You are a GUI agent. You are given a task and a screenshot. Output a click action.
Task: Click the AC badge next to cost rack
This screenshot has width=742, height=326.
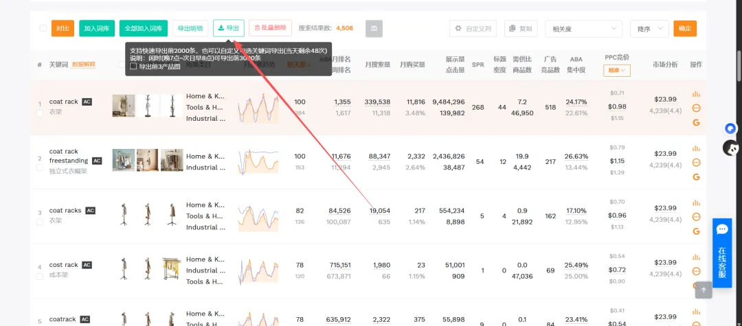click(x=87, y=265)
